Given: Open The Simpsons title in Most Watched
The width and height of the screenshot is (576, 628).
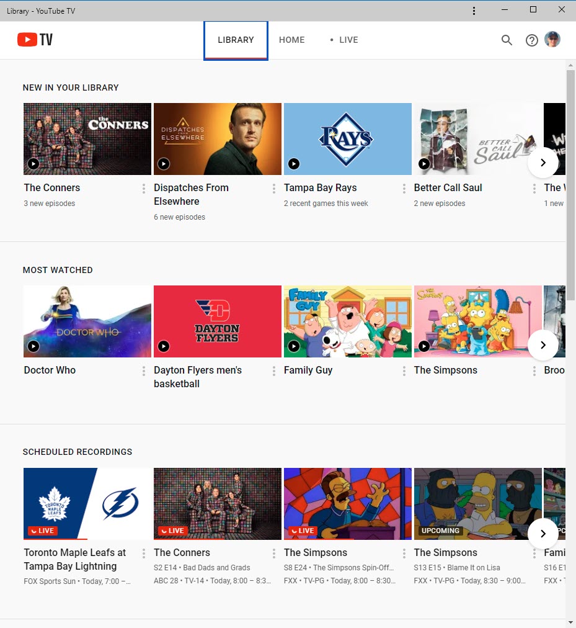Looking at the screenshot, I should [446, 370].
